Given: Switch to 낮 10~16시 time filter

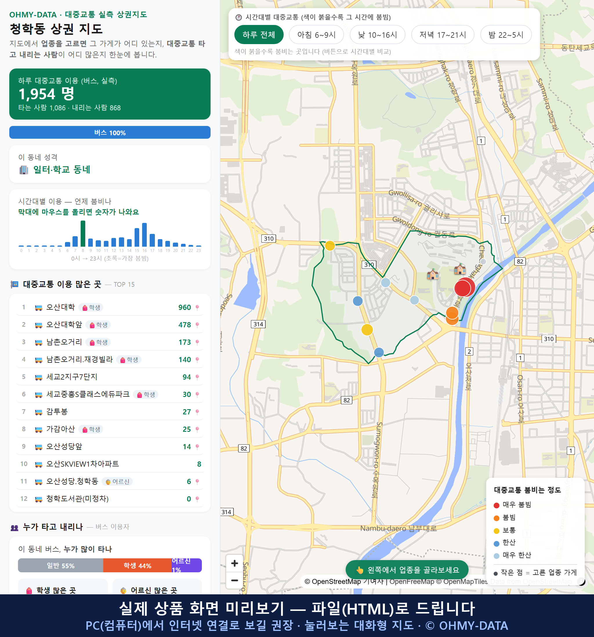Looking at the screenshot, I should (x=377, y=35).
